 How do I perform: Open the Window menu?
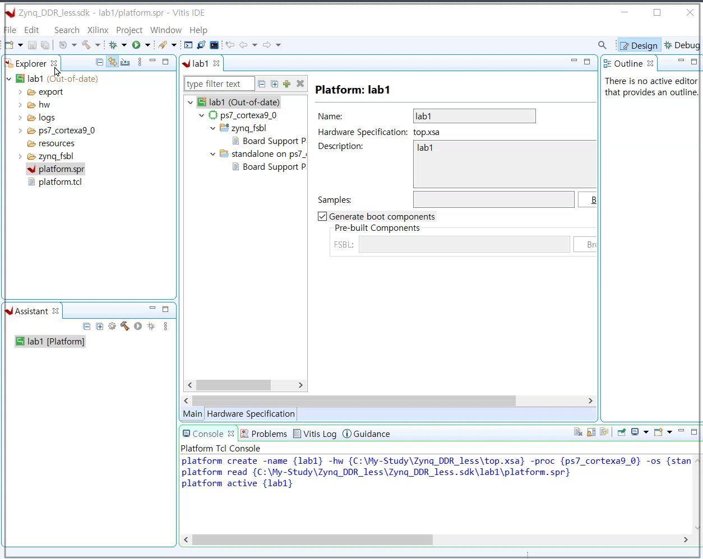(x=165, y=30)
